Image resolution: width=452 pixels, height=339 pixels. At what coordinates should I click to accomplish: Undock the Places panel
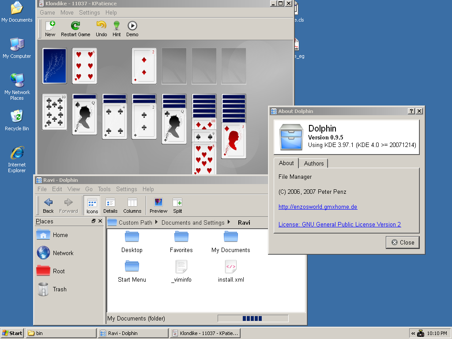pos(94,221)
